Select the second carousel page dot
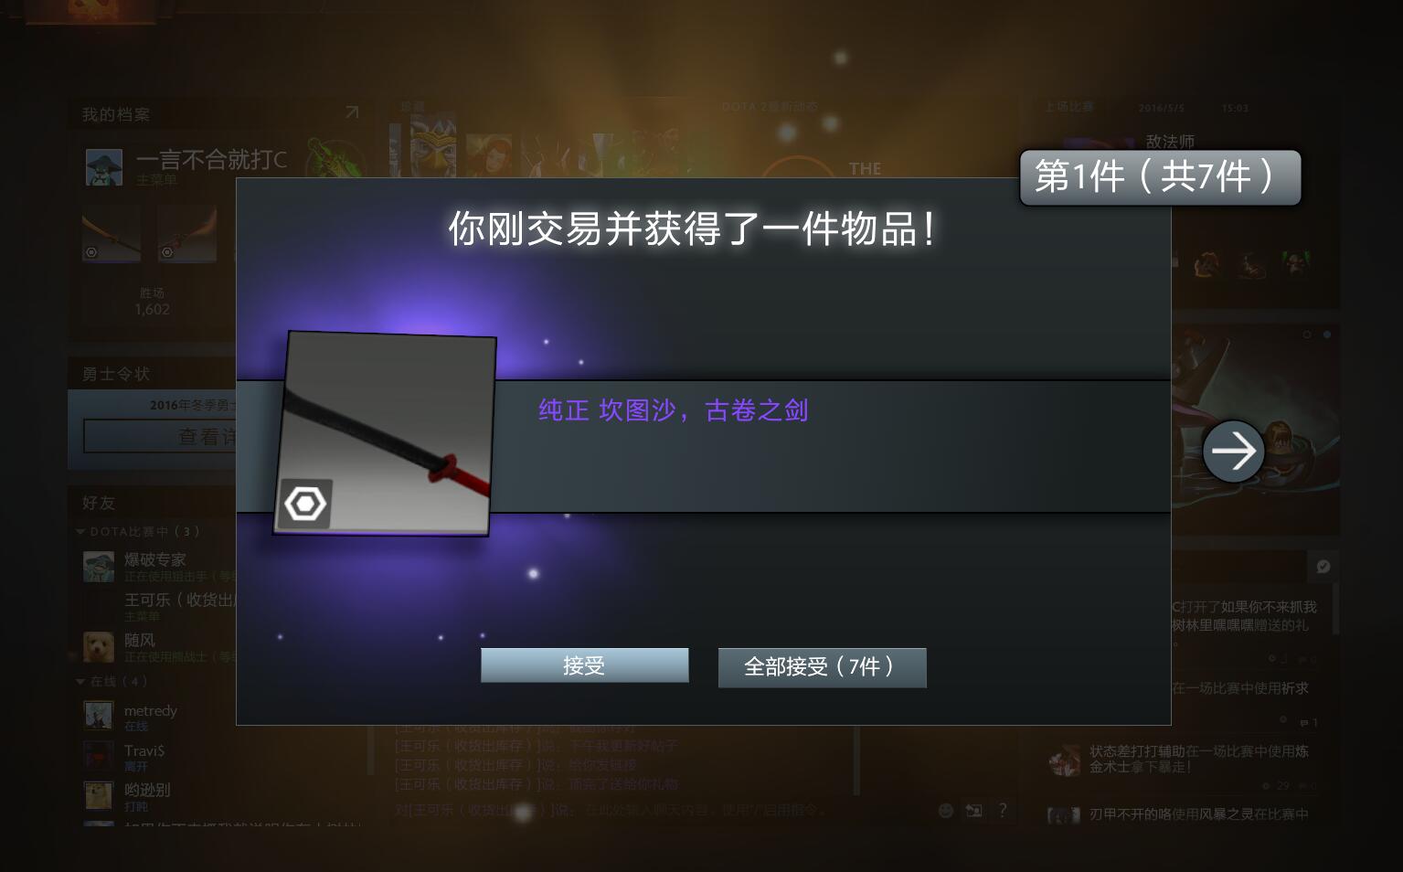Screen dimensions: 1403x872 (x=1327, y=335)
